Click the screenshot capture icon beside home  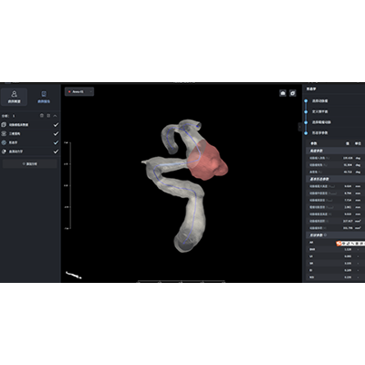pos(293,93)
